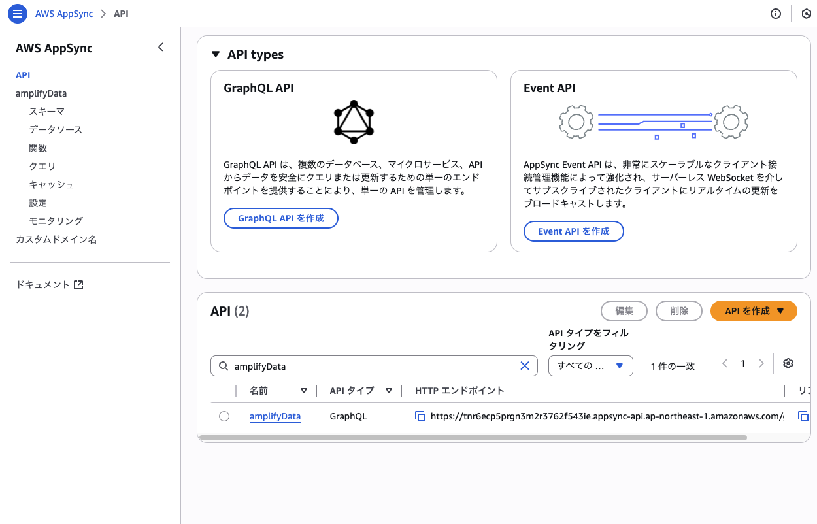Screen dimensions: 817x524
Task: Open the info panel icon
Action: pos(776,14)
